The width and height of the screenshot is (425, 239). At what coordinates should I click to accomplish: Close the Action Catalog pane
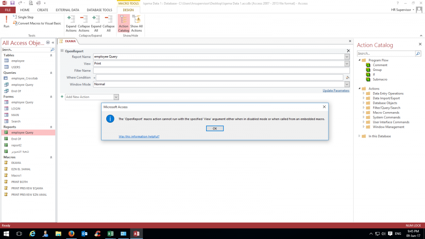click(x=420, y=44)
